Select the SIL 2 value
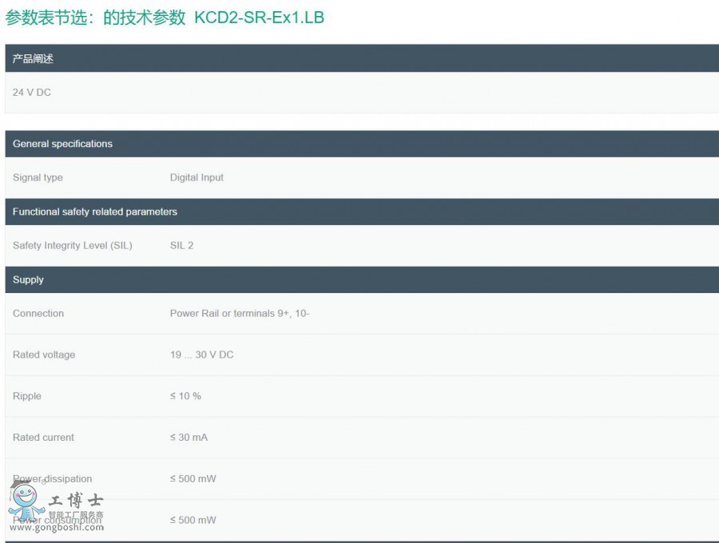This screenshot has width=719, height=543. tap(181, 246)
